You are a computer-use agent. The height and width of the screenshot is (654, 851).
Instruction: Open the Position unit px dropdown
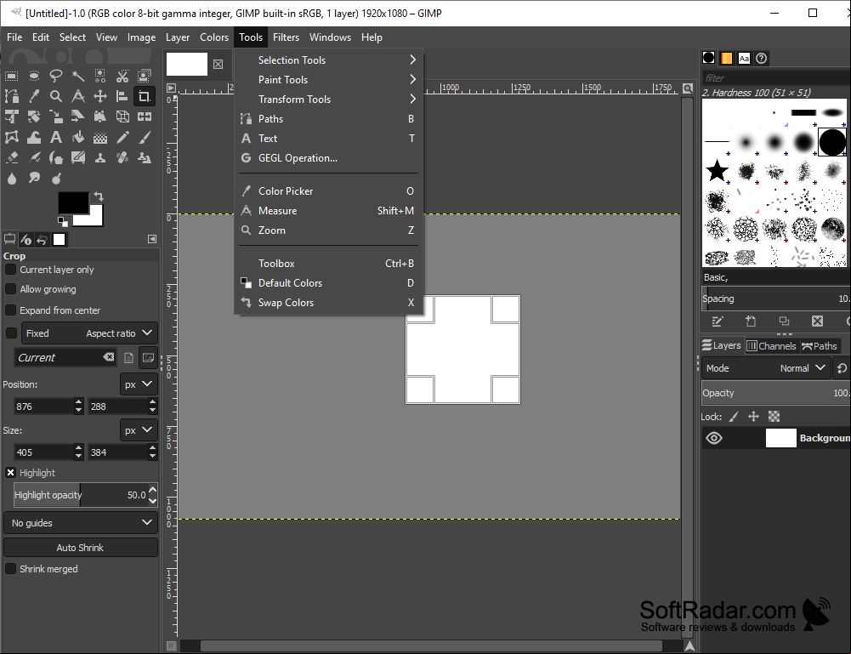(x=139, y=384)
